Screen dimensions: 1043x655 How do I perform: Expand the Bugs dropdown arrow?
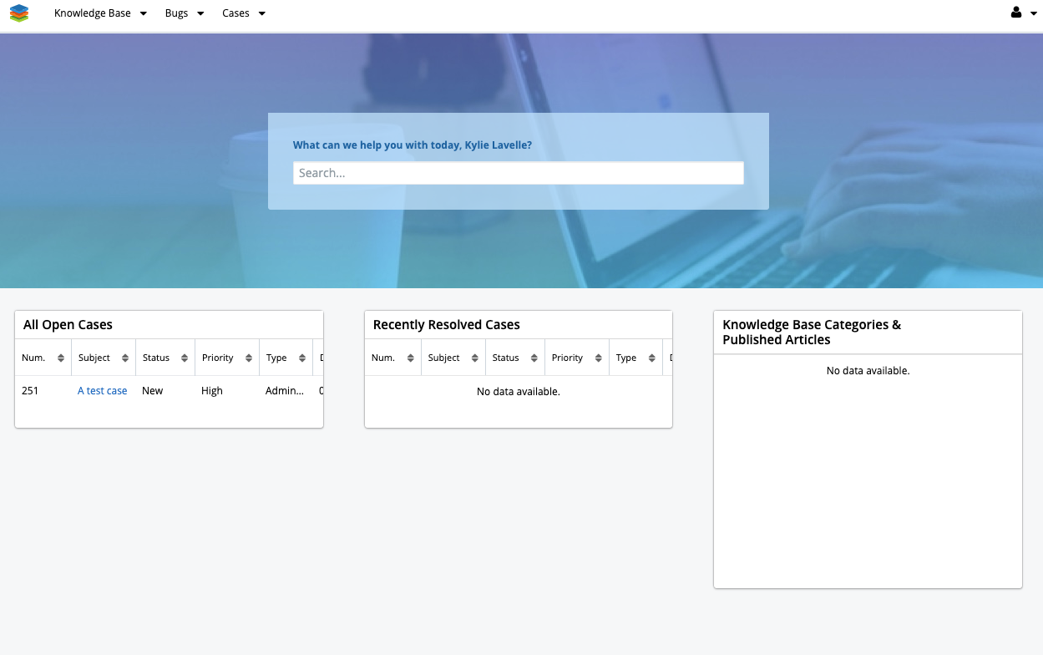[x=200, y=13]
